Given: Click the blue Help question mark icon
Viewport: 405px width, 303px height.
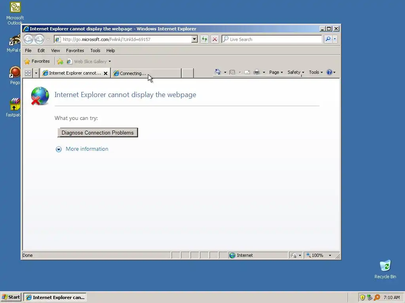Looking at the screenshot, I should pos(329,73).
